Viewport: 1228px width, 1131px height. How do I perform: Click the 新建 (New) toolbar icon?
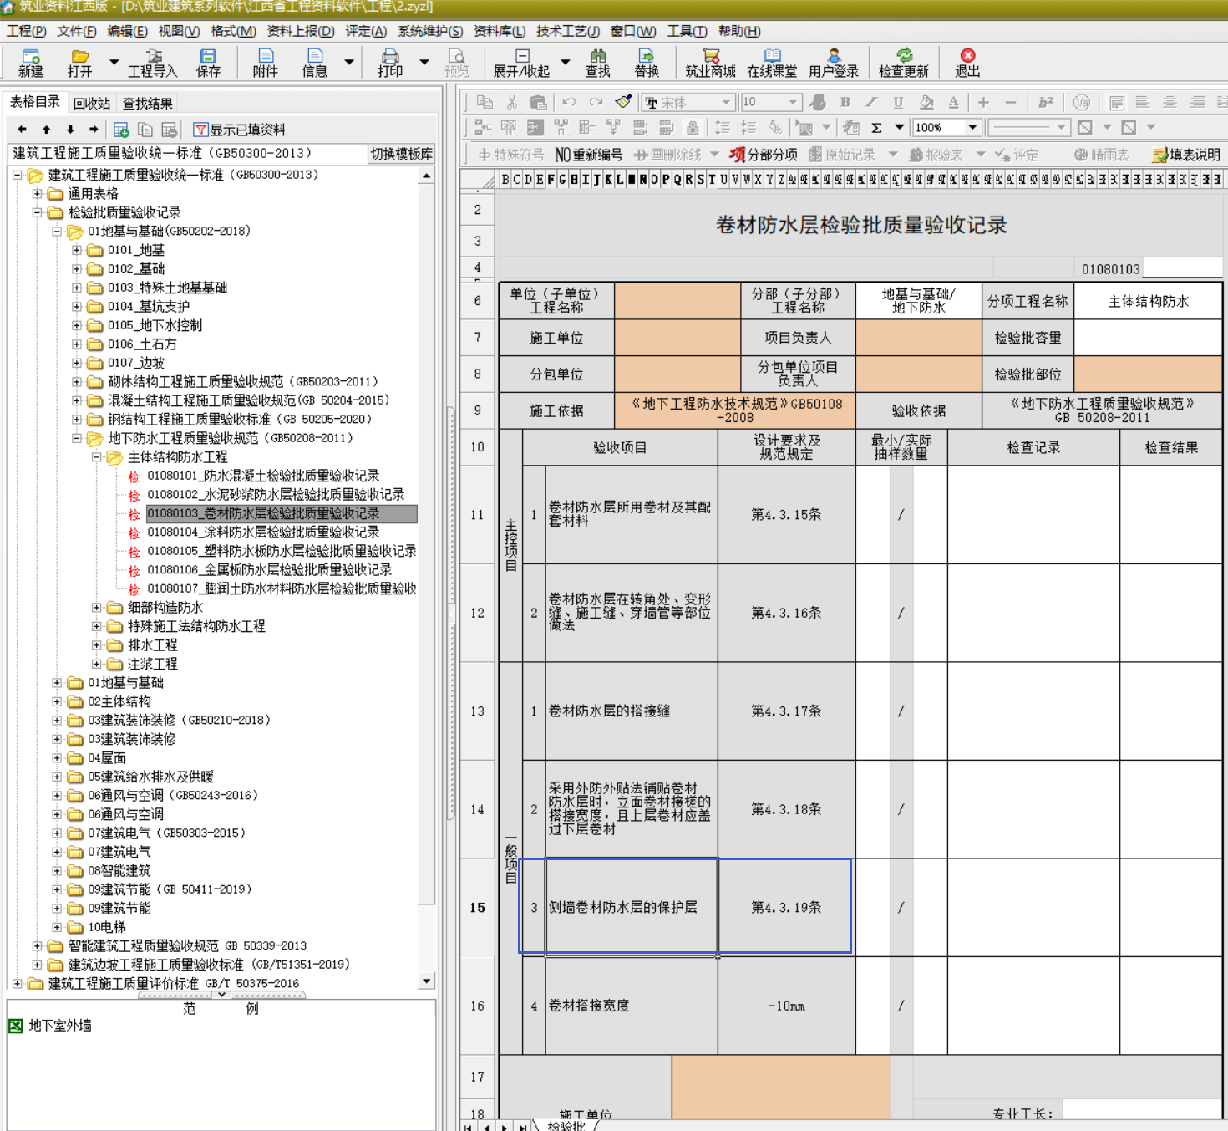pos(31,63)
